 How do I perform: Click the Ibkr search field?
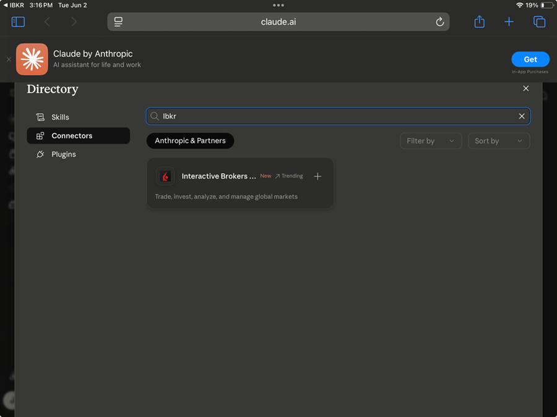(x=338, y=116)
